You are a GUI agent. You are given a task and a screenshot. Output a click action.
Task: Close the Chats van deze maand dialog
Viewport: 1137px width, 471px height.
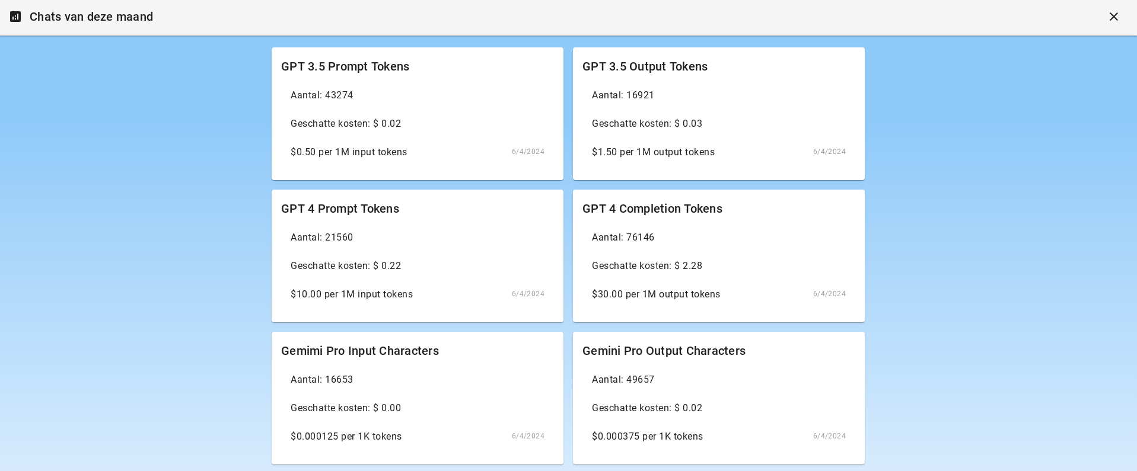[1113, 17]
